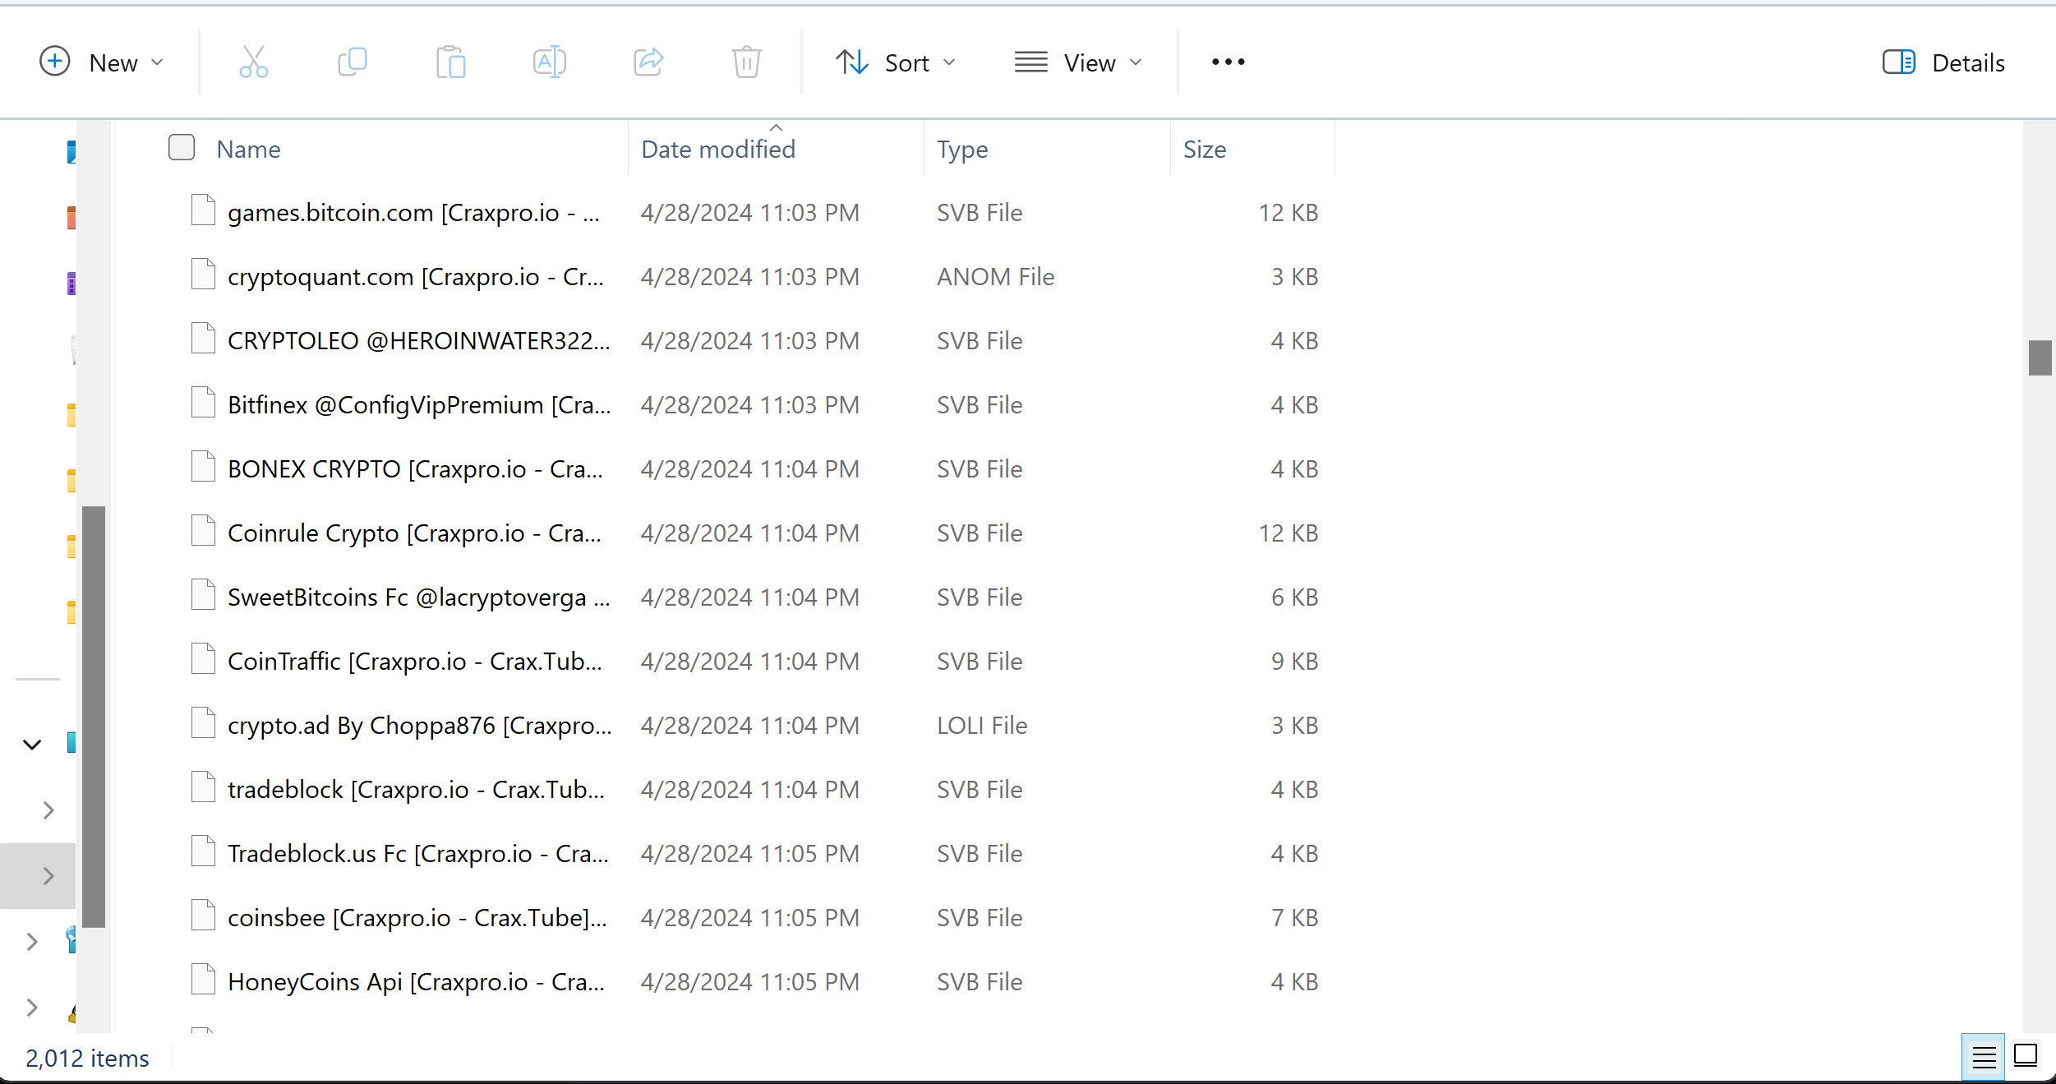Toggle the Details pane button

pos(1943,62)
